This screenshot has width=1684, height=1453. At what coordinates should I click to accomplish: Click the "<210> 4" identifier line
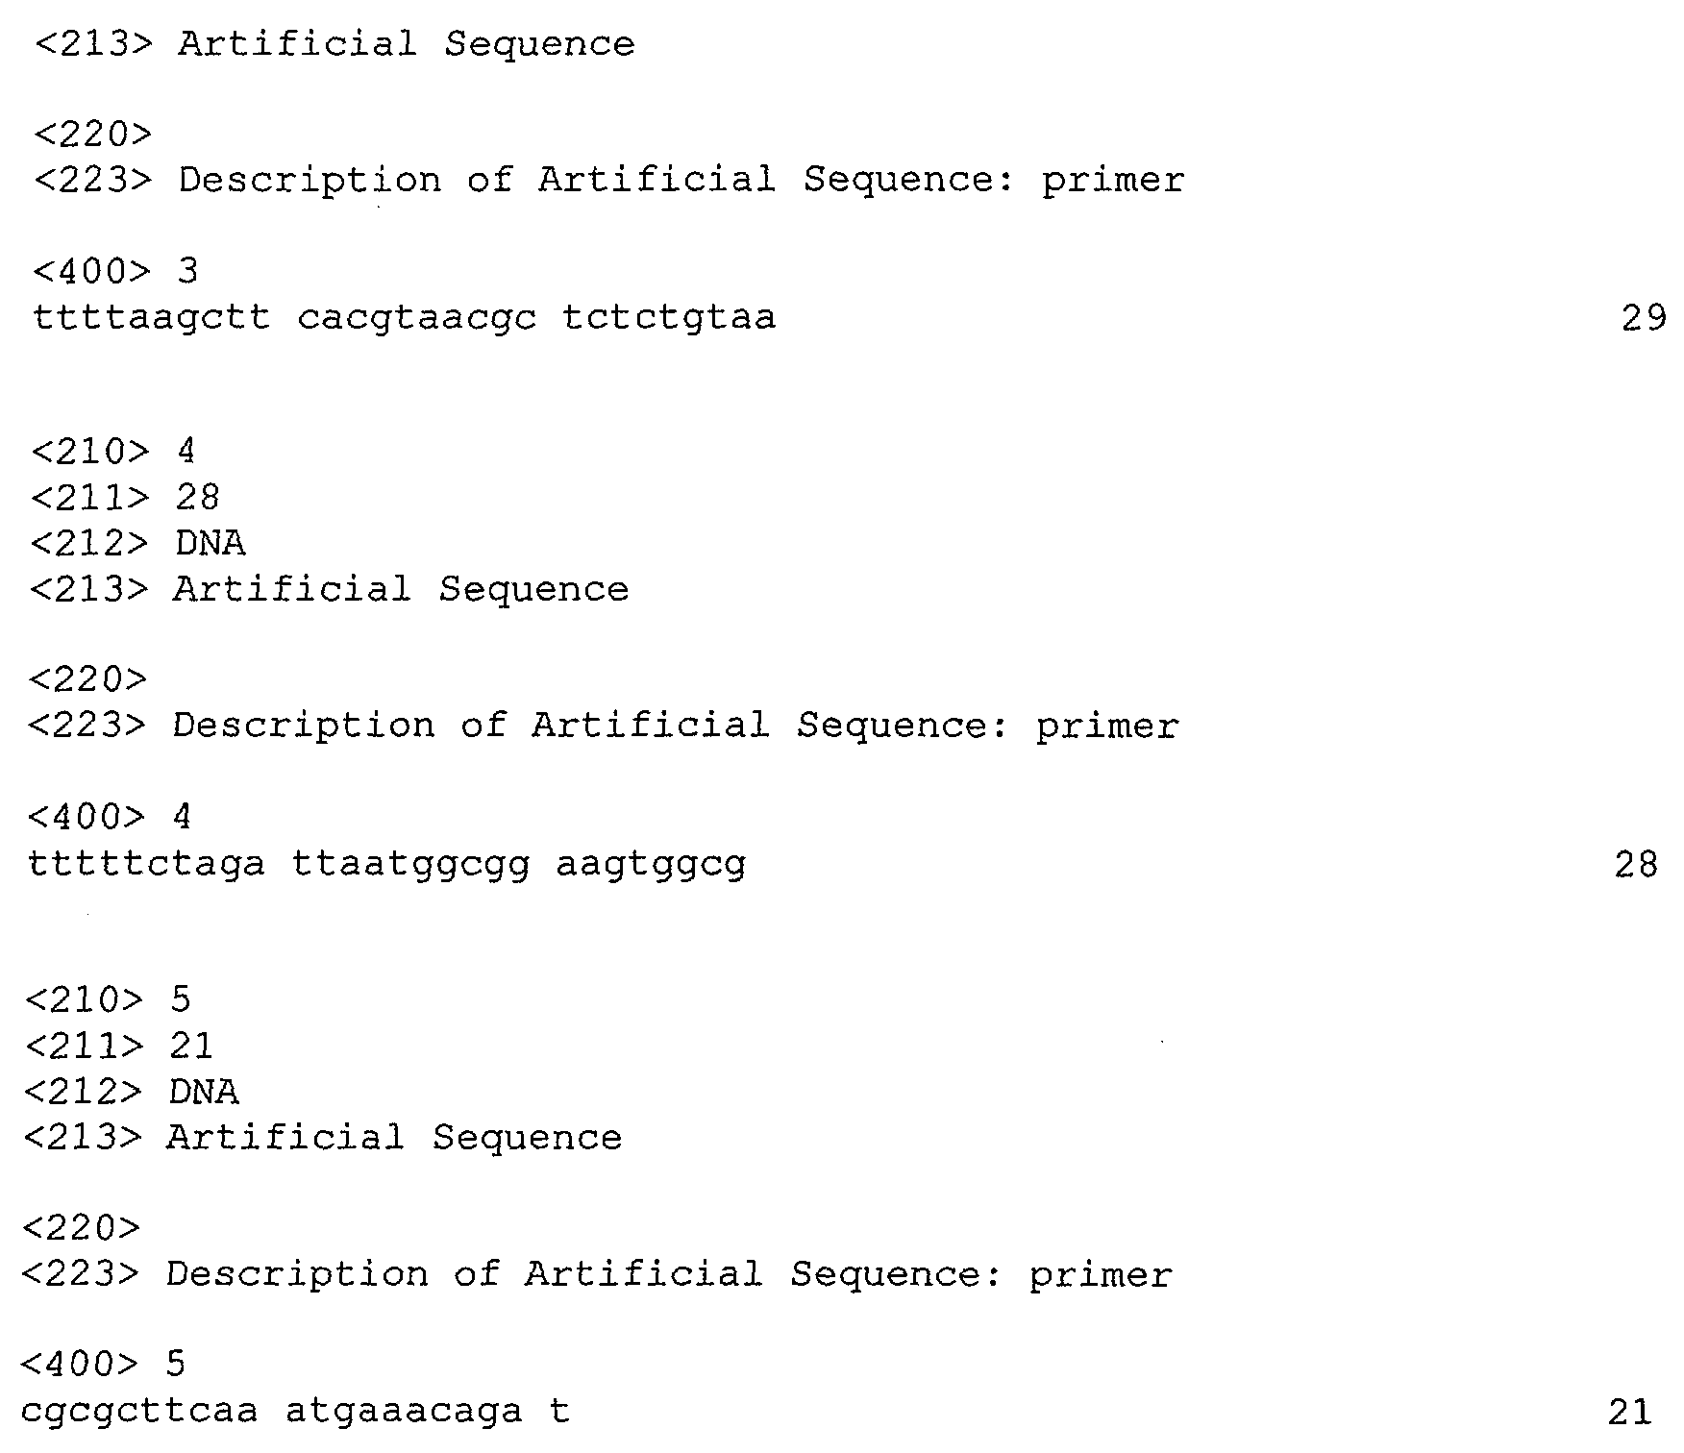click(112, 451)
